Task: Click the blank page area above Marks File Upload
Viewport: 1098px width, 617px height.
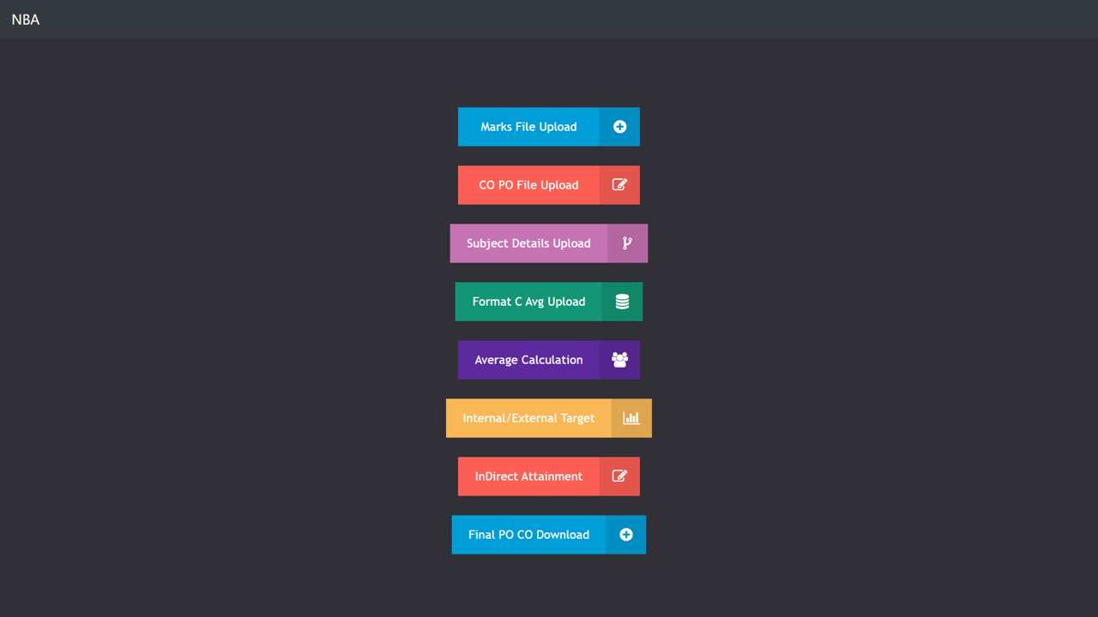Action: pos(549,73)
